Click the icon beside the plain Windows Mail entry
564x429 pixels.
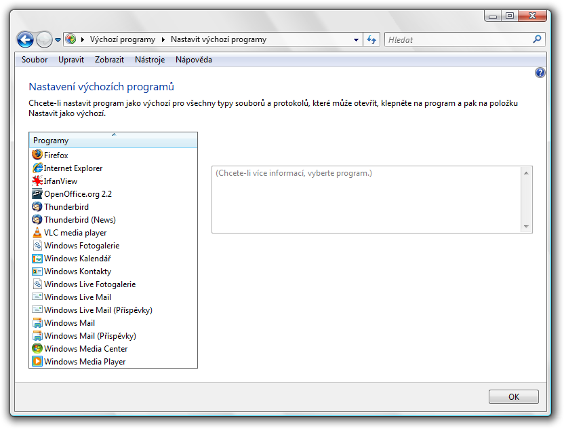[x=37, y=322]
